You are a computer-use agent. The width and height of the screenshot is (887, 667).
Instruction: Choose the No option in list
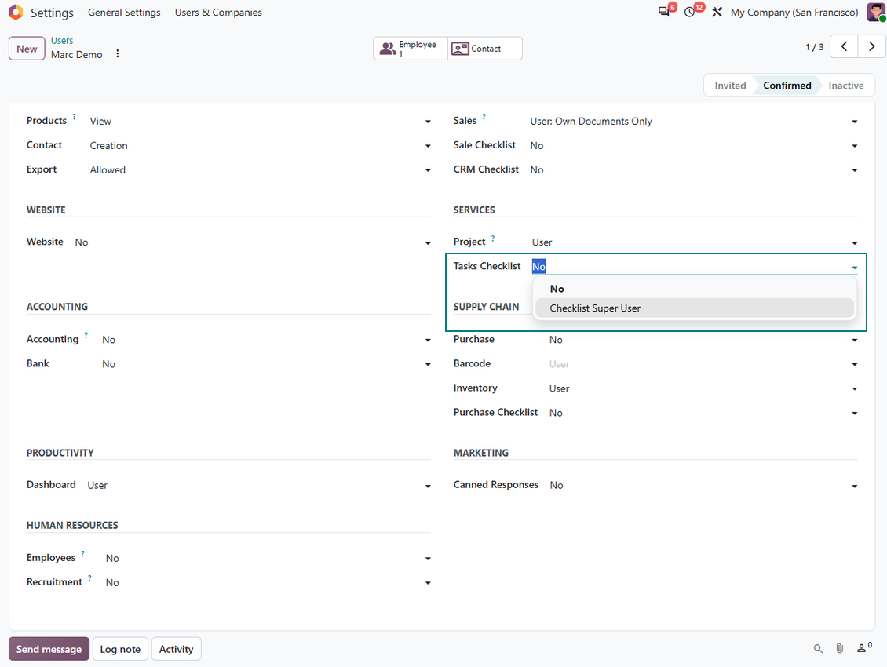[x=694, y=289]
